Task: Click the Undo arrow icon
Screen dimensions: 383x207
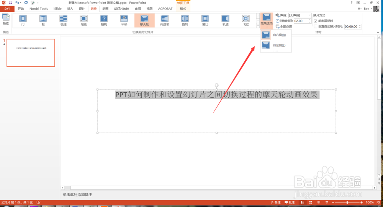Action: (17, 2)
